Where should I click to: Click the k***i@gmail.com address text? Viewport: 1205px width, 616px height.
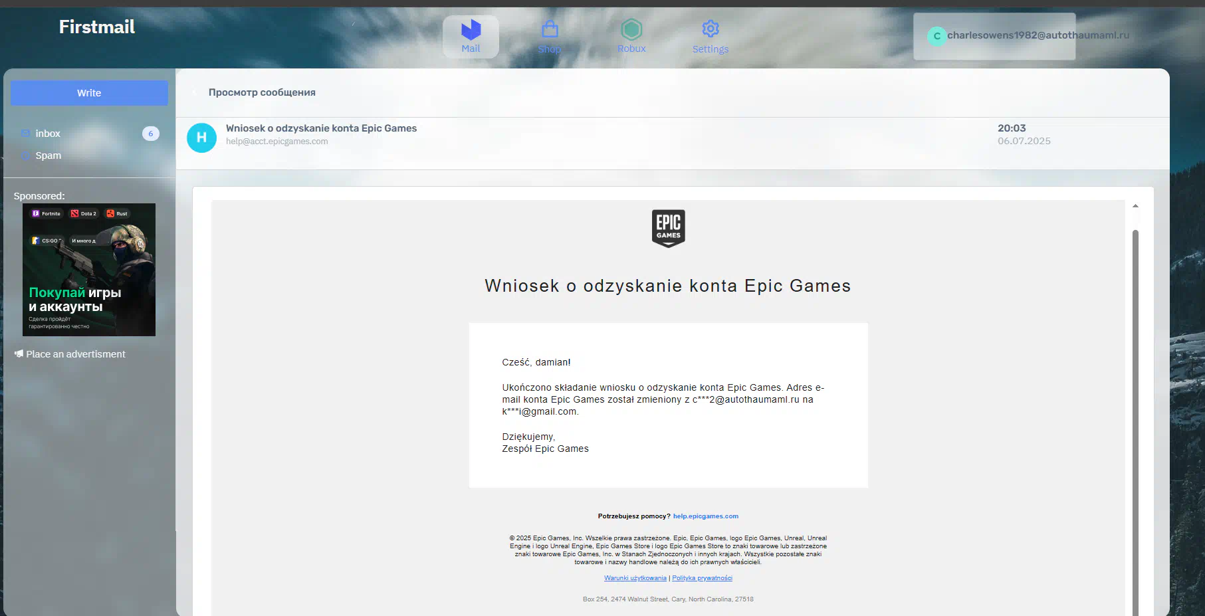pos(540,411)
